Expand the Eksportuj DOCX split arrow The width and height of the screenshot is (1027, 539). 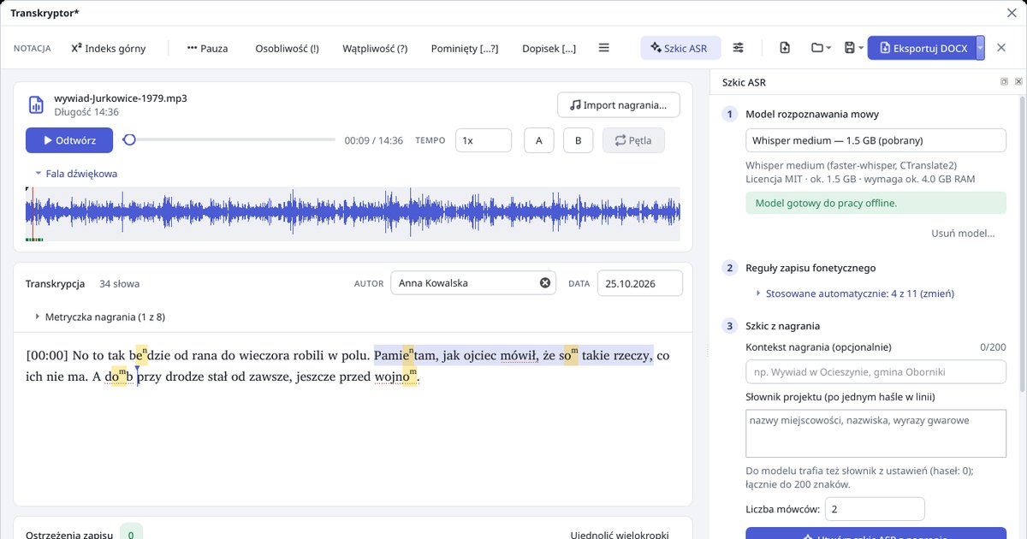coord(981,48)
